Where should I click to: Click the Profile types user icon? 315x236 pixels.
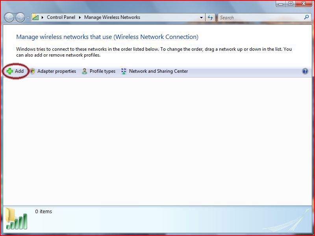(85, 71)
